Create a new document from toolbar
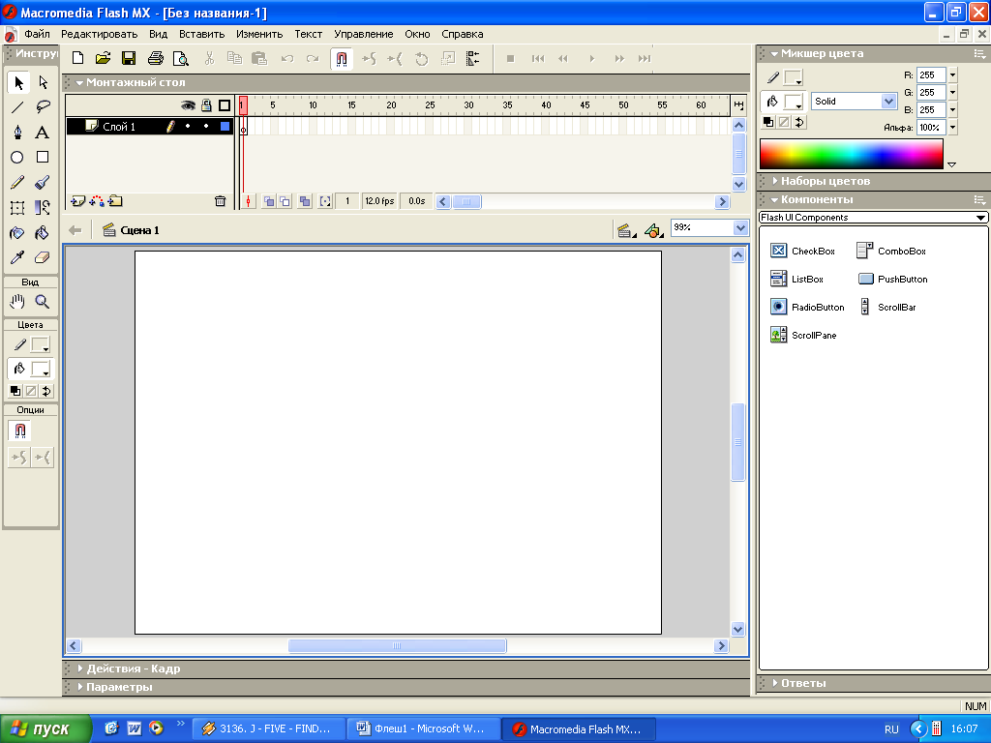 77,59
